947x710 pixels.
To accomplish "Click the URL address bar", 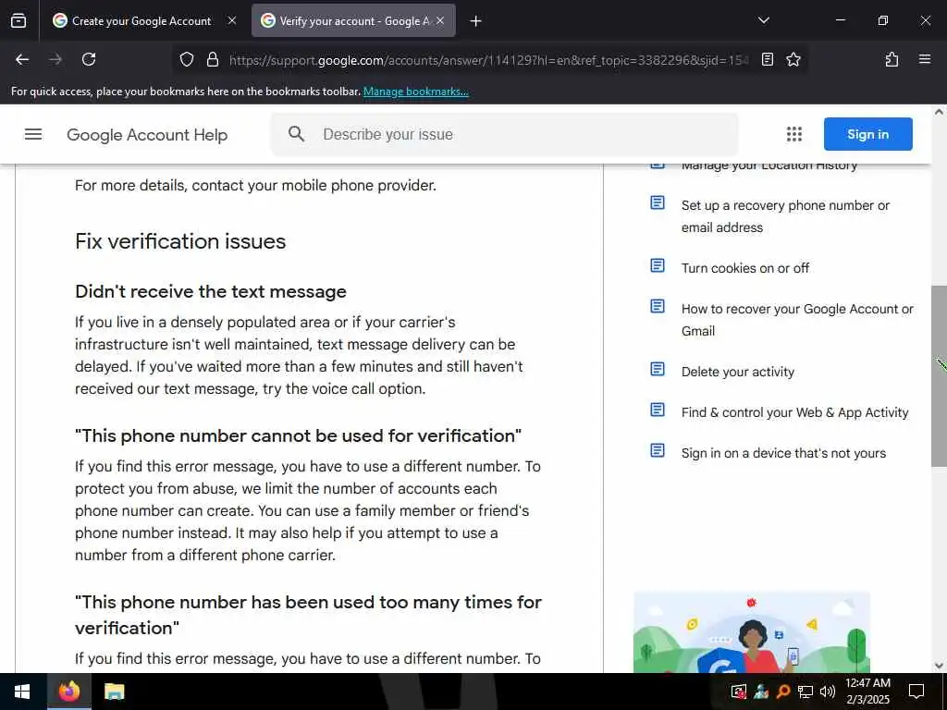I will [488, 60].
